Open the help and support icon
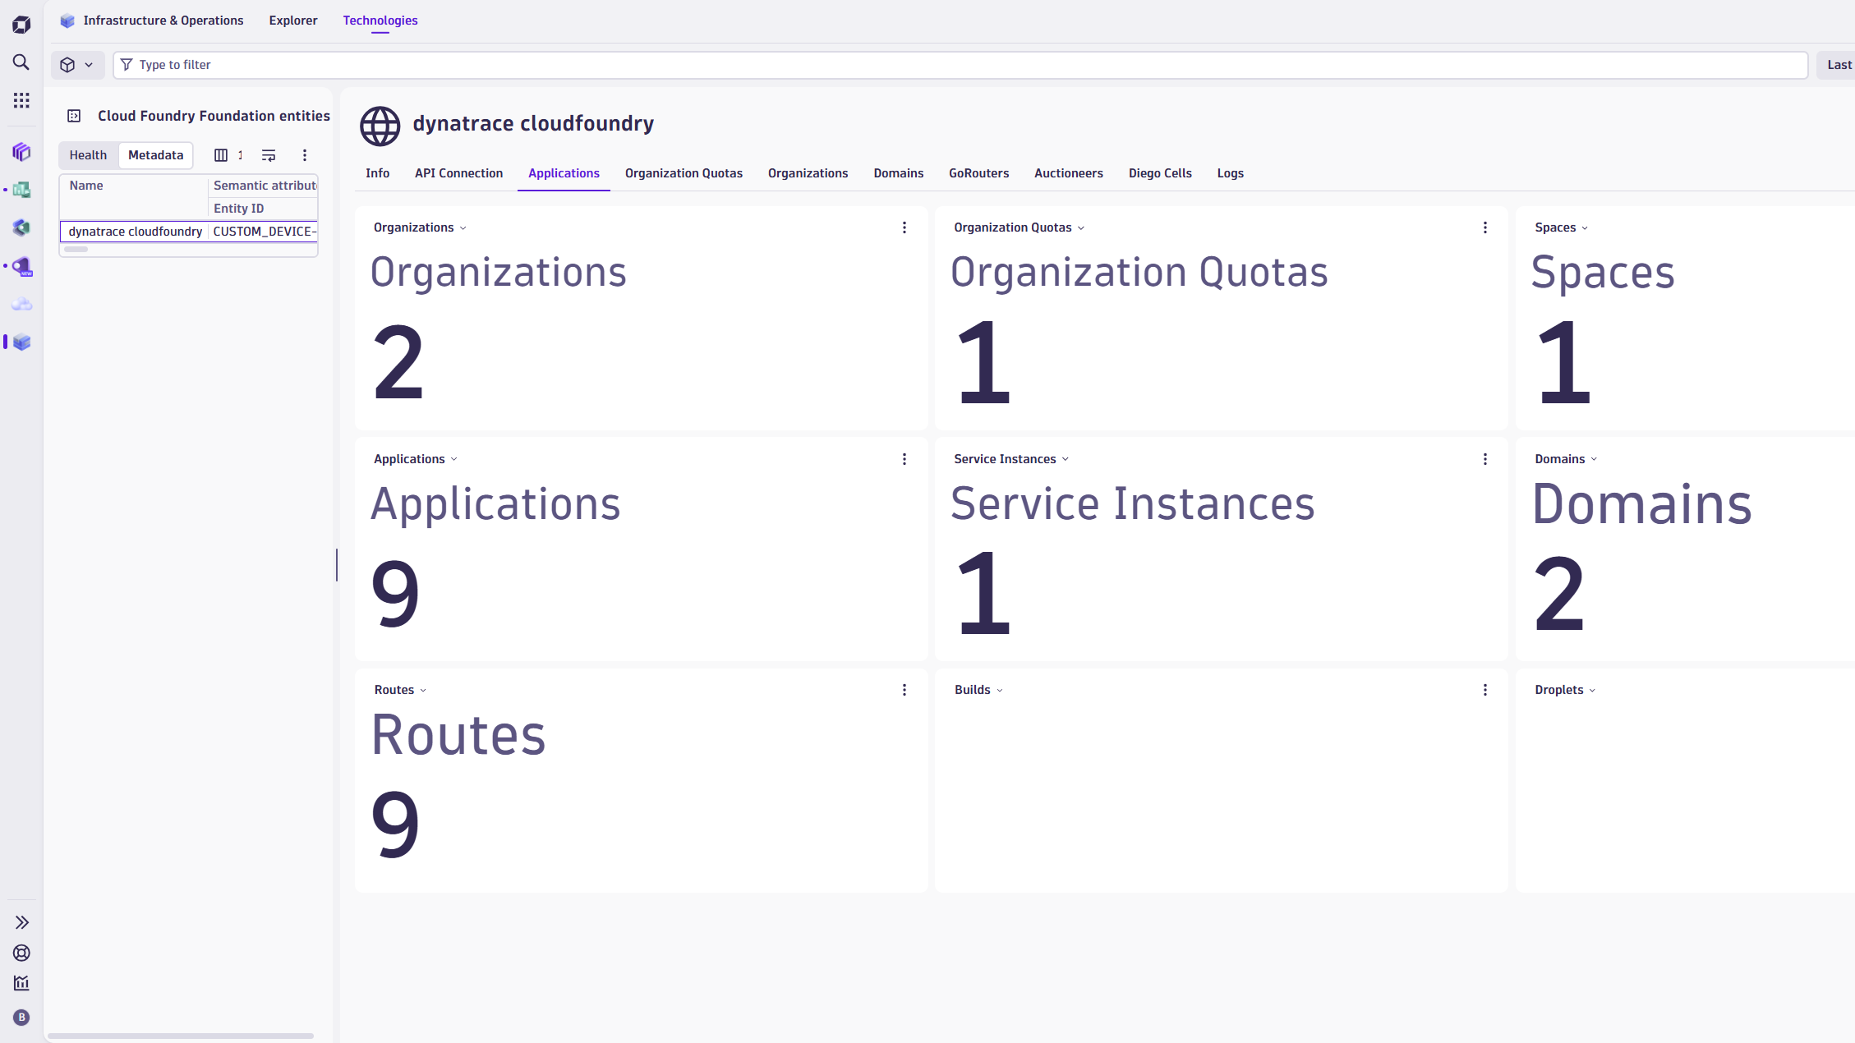 (x=21, y=953)
